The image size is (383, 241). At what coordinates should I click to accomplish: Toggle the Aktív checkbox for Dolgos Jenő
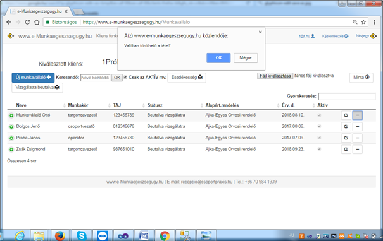[x=319, y=126]
